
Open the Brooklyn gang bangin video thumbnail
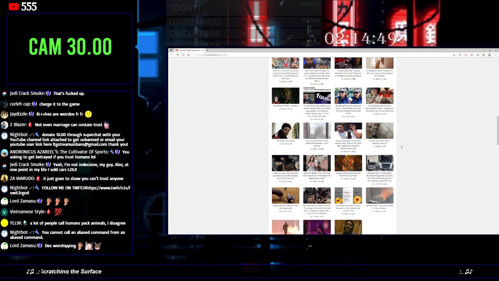click(x=348, y=131)
